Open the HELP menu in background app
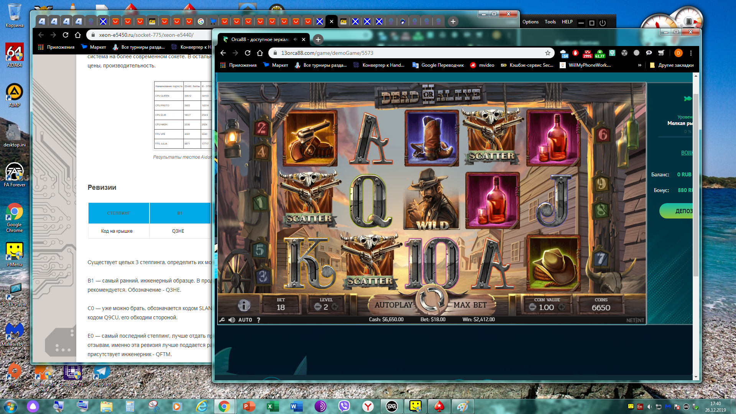Image resolution: width=736 pixels, height=414 pixels. click(x=567, y=22)
